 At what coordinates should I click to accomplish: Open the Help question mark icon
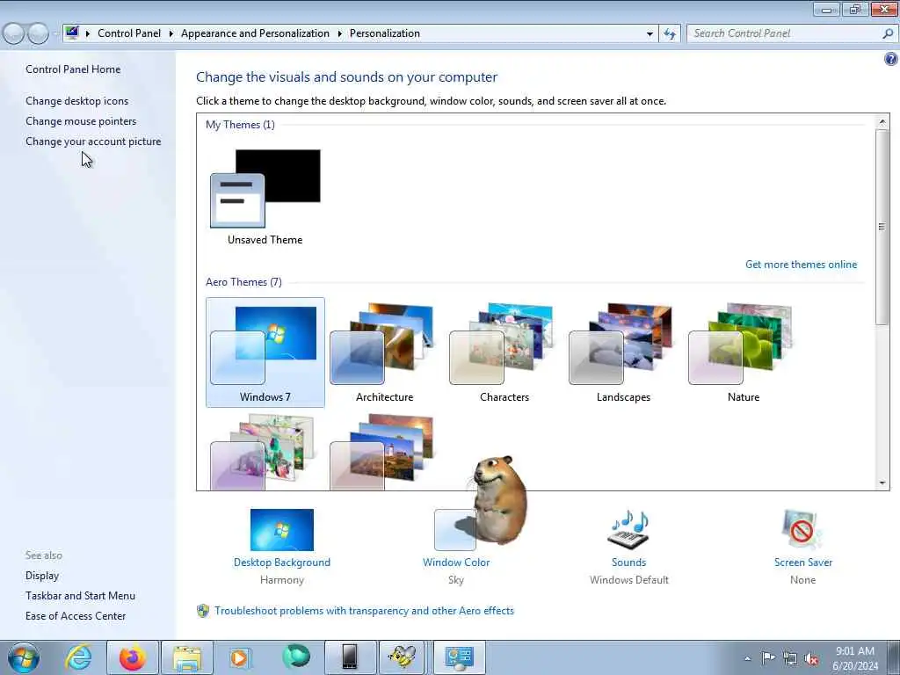point(891,59)
